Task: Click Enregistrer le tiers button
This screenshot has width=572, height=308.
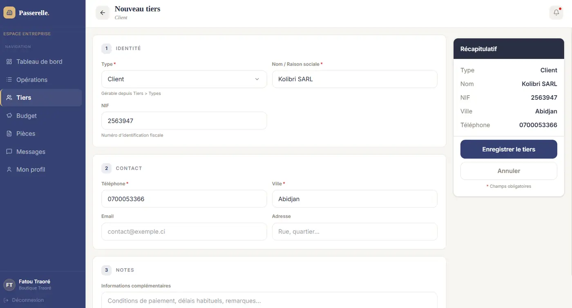Action: coord(509,149)
